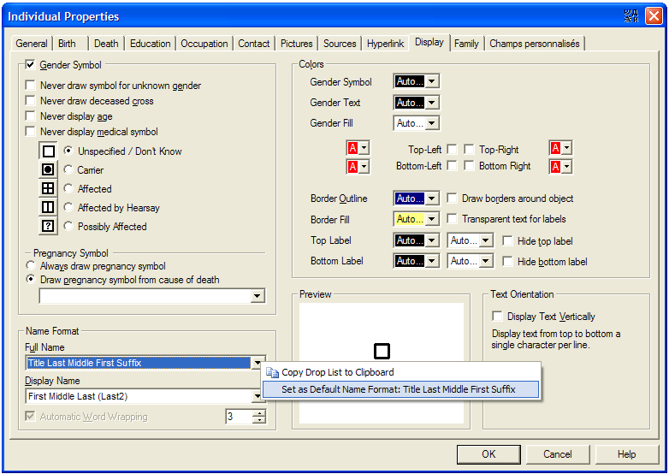The image size is (669, 474).
Task: Click the Affected by Hearsay symbol icon
Action: (x=49, y=208)
